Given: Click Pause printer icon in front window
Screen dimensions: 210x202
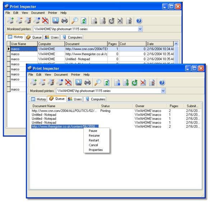Looking at the screenshot, I should click(60, 82).
